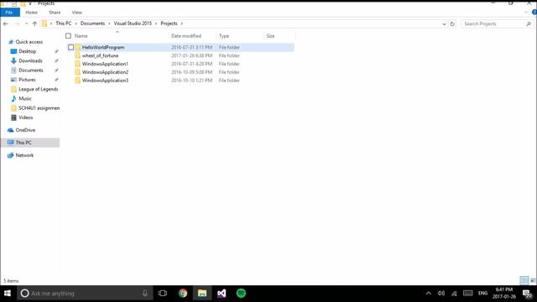This screenshot has width=537, height=302.
Task: Open Visual Studio from taskbar
Action: [x=222, y=294]
